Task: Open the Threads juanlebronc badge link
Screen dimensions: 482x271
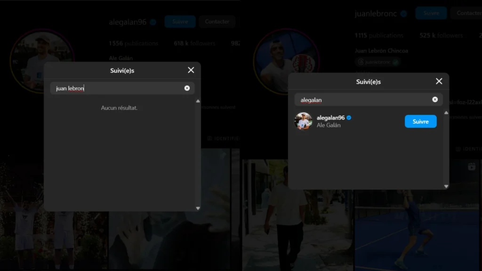Action: tap(378, 62)
